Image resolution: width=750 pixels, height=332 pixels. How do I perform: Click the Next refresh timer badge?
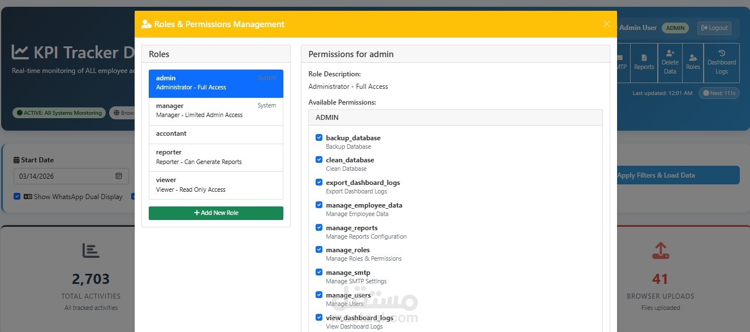(x=719, y=93)
